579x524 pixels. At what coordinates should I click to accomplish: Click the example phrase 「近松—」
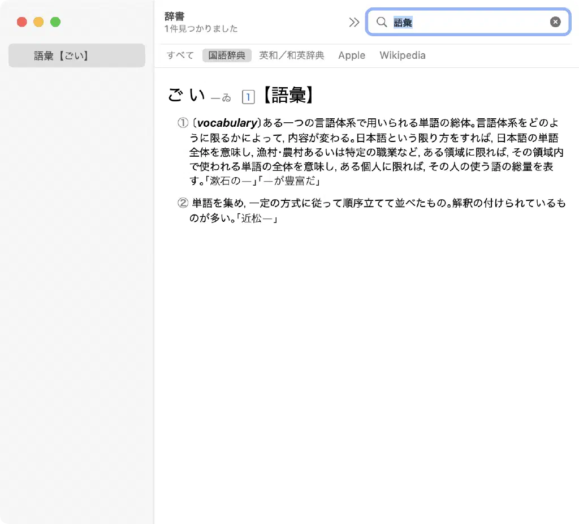tap(257, 218)
